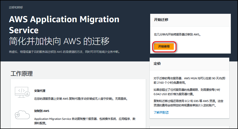Click the 迁移和转移 breadcrumb text
Image resolution: width=238 pixels, height=129 pixels.
[16, 7]
